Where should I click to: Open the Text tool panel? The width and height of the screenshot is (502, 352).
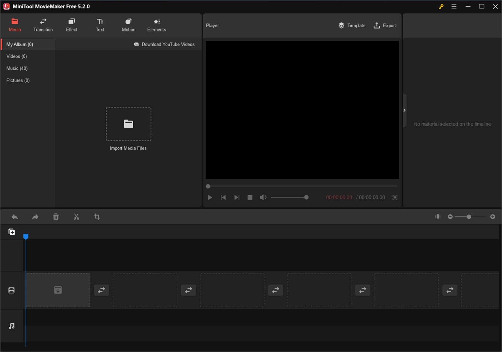click(x=100, y=25)
